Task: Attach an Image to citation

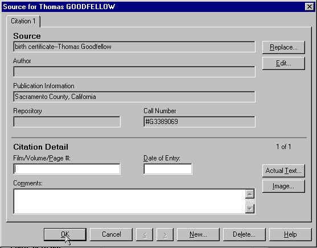Action: click(x=283, y=186)
